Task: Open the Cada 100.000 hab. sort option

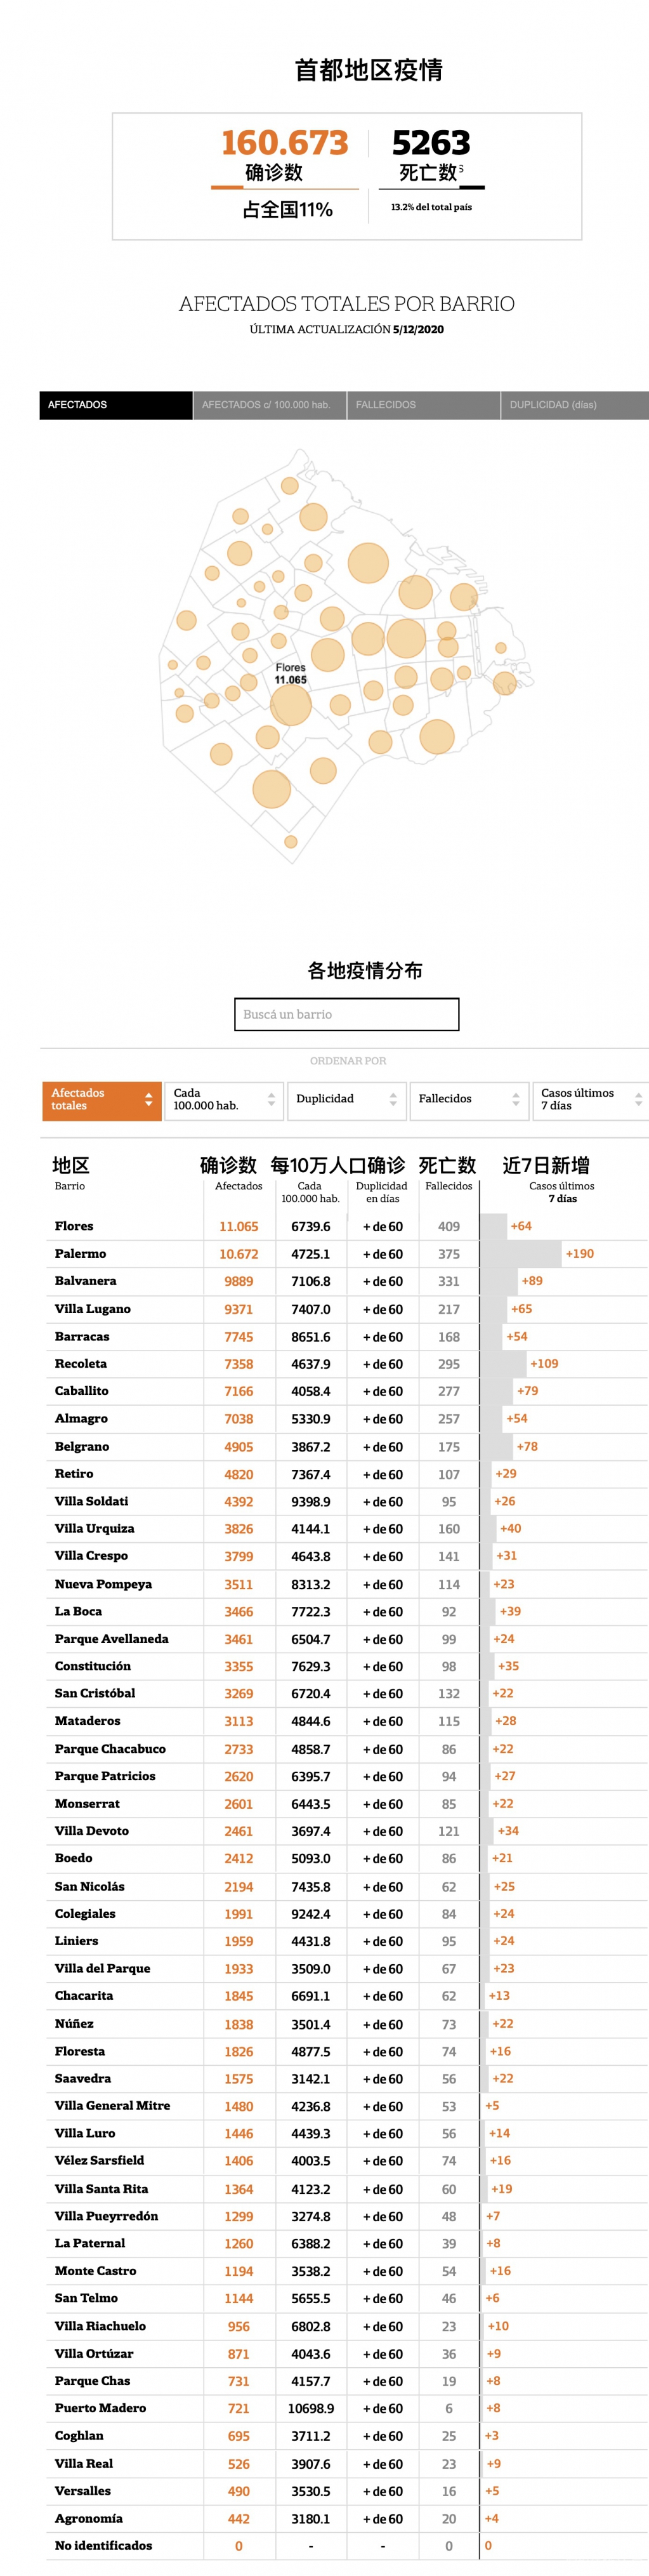Action: click(x=223, y=1099)
